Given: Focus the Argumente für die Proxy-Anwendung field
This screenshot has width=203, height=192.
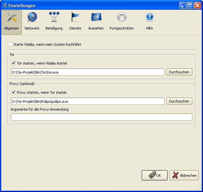Looking at the screenshot, I should click(x=101, y=117).
